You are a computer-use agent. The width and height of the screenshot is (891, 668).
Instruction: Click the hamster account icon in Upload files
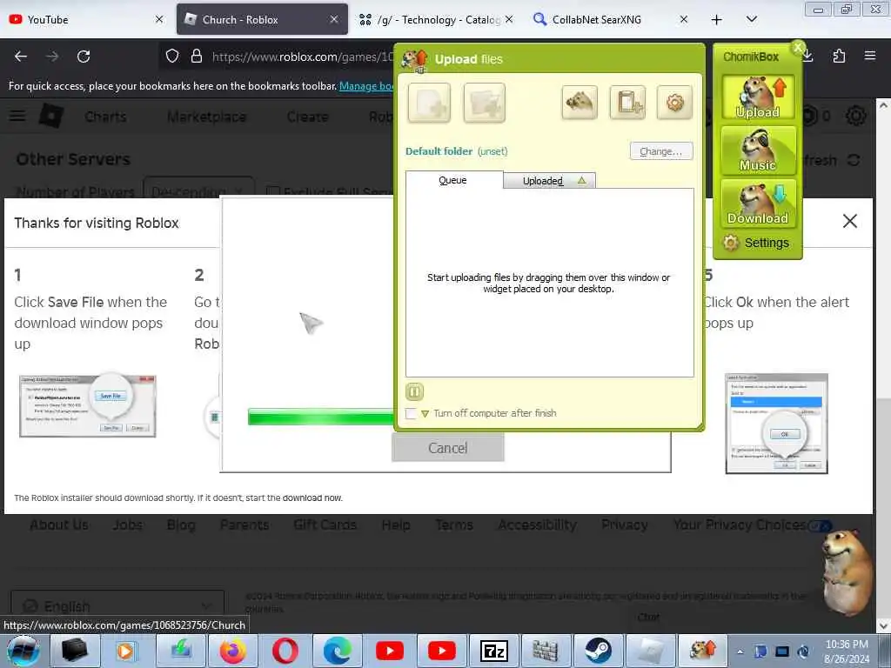[579, 103]
